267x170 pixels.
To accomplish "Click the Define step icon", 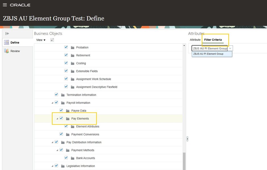I will click(6, 42).
